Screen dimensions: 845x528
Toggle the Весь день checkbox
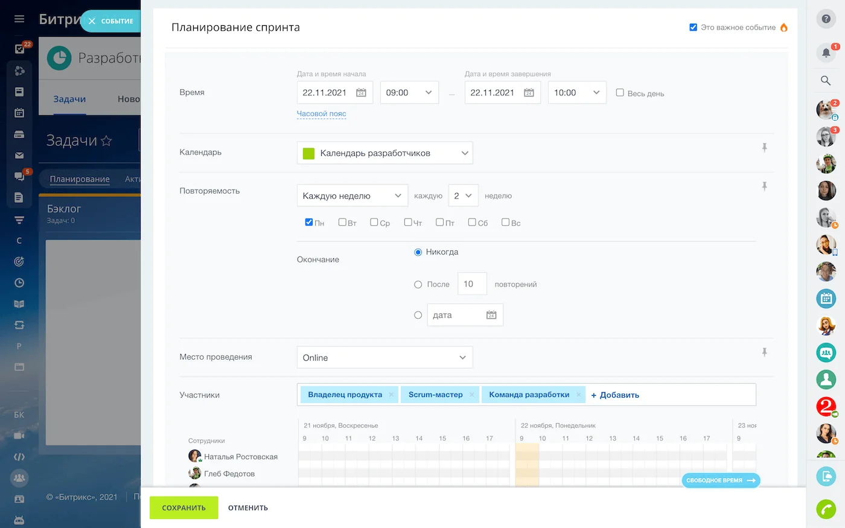pyautogui.click(x=620, y=93)
